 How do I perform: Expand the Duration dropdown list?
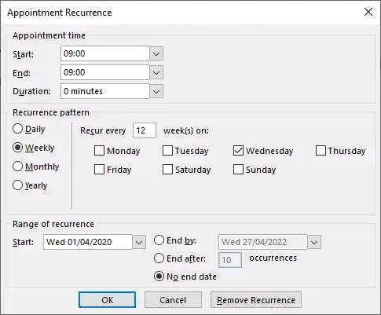click(x=156, y=91)
